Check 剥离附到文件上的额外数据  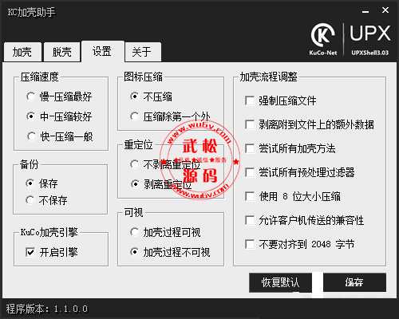point(310,124)
